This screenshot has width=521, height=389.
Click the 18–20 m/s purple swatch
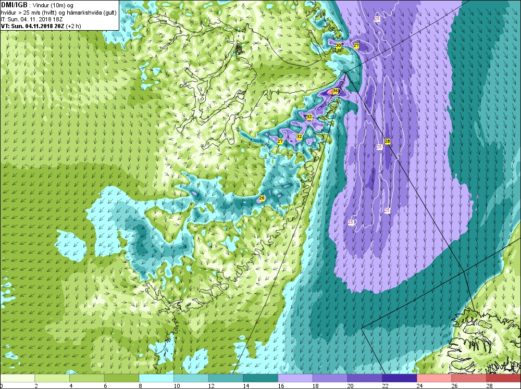(x=330, y=379)
